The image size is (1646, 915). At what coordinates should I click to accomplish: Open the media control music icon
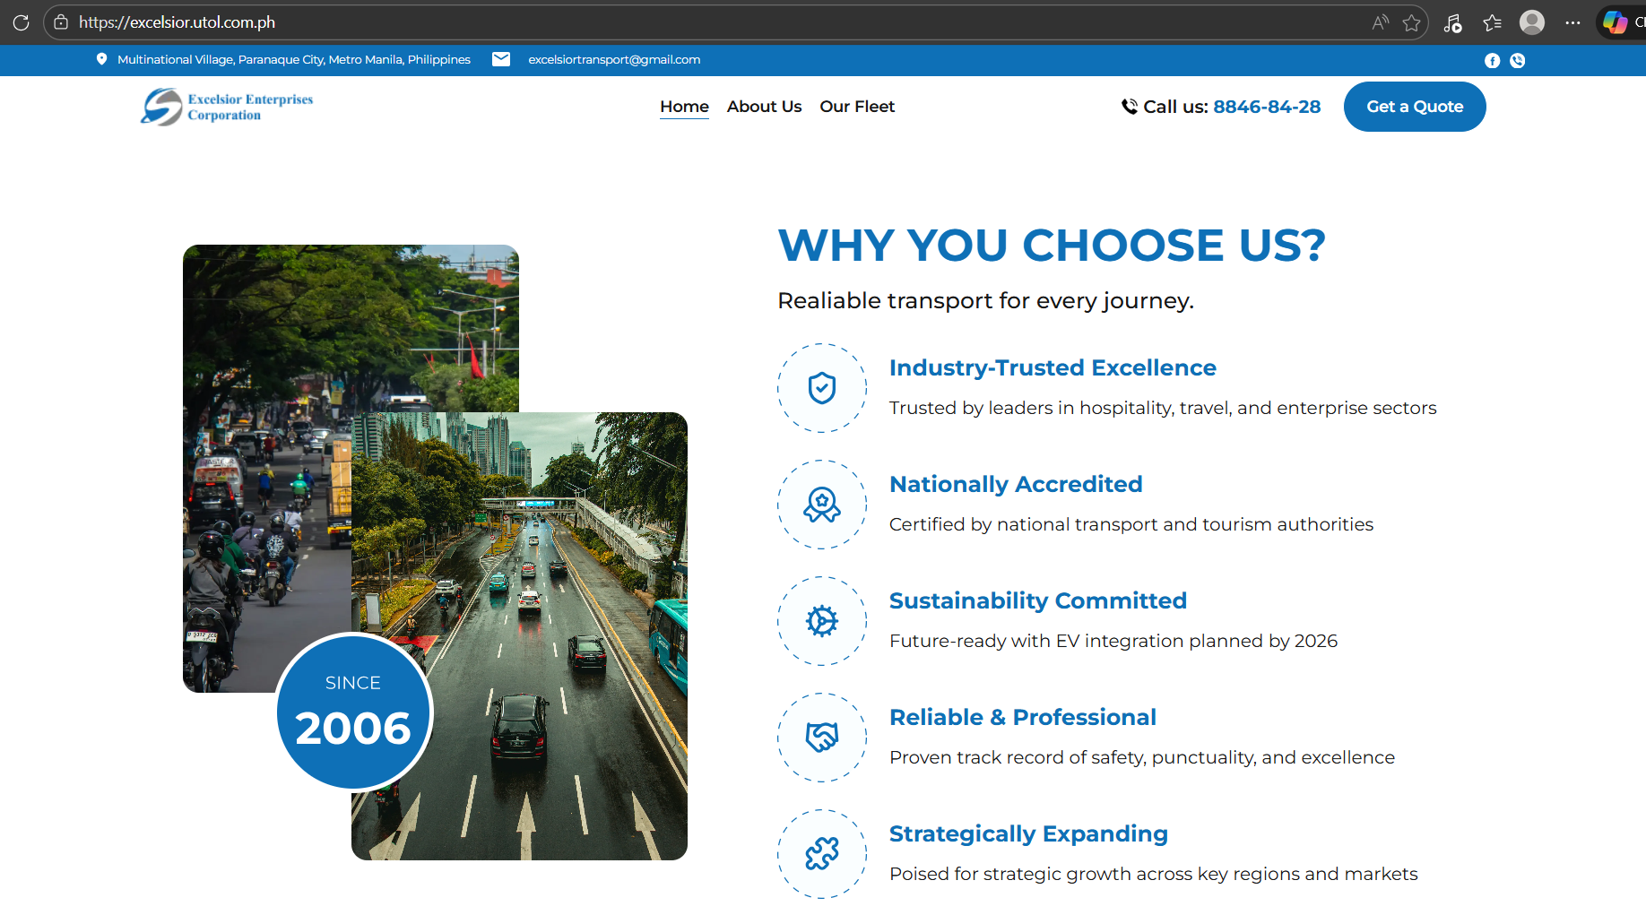1452,23
